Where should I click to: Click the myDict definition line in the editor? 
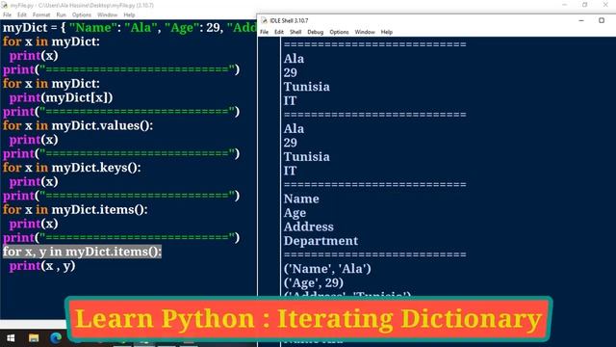click(130, 28)
